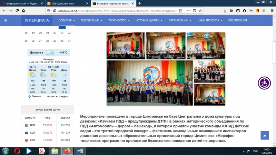Open the blue media player taskbar icon

[29, 151]
